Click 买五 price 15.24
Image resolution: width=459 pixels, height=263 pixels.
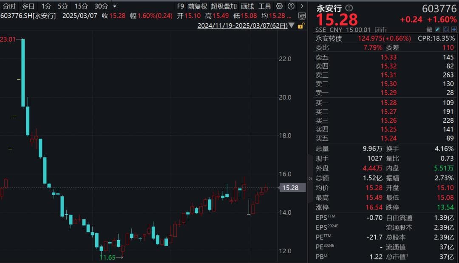pos(388,138)
